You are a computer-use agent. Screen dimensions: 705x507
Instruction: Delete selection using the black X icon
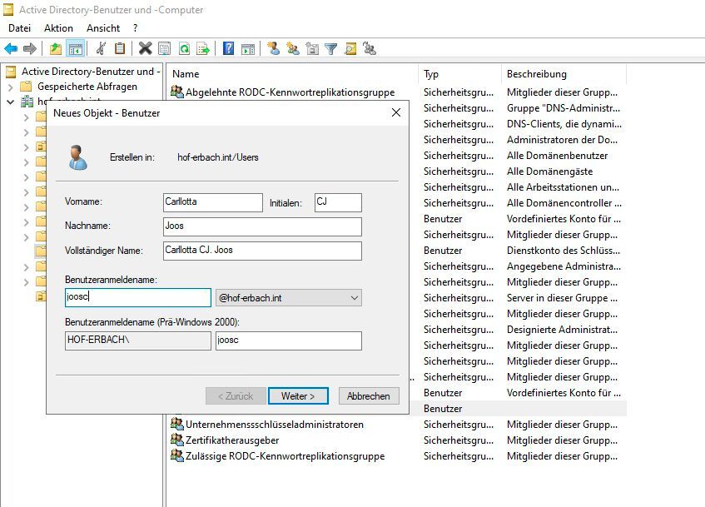click(144, 48)
